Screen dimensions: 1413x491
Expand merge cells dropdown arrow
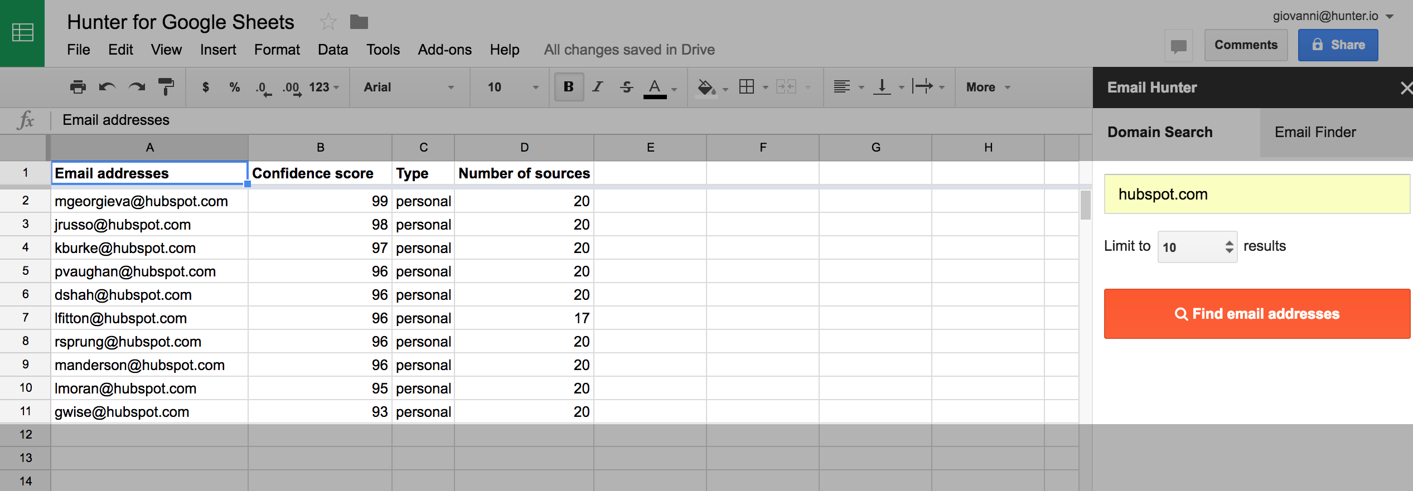point(808,87)
